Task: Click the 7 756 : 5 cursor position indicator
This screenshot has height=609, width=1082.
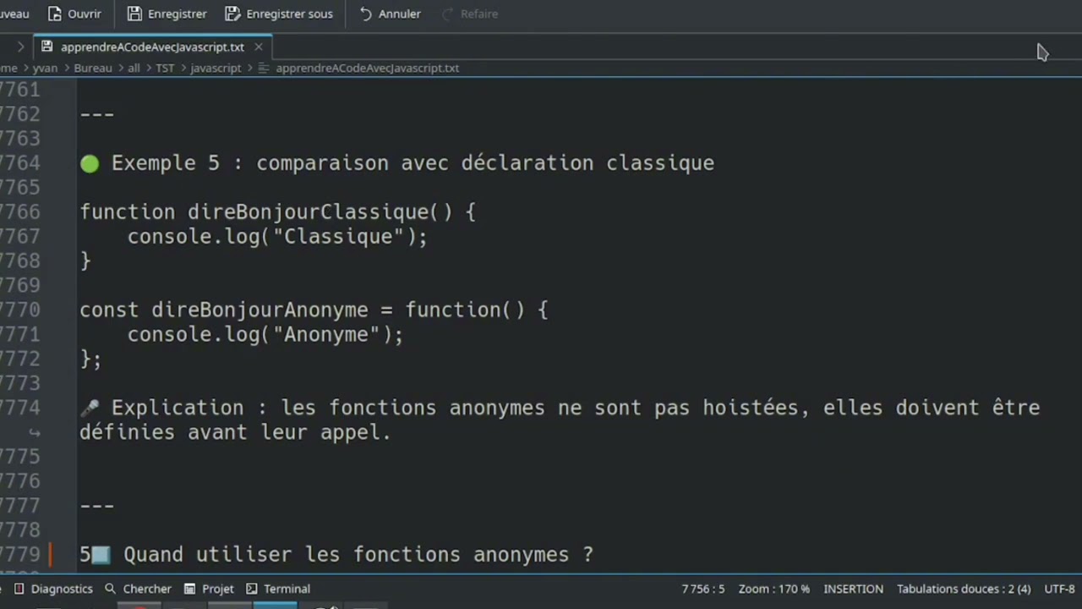Action: click(703, 589)
